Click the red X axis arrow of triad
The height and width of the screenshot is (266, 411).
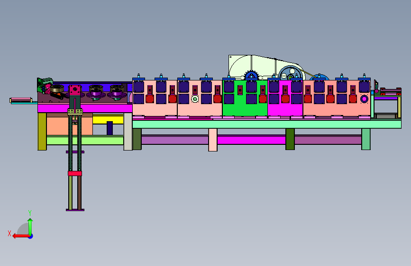pyautogui.click(x=20, y=236)
